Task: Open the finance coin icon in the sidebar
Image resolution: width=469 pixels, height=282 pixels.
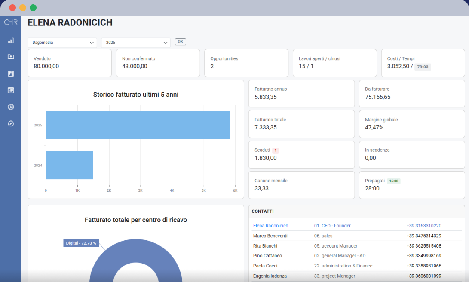Action: (x=10, y=107)
